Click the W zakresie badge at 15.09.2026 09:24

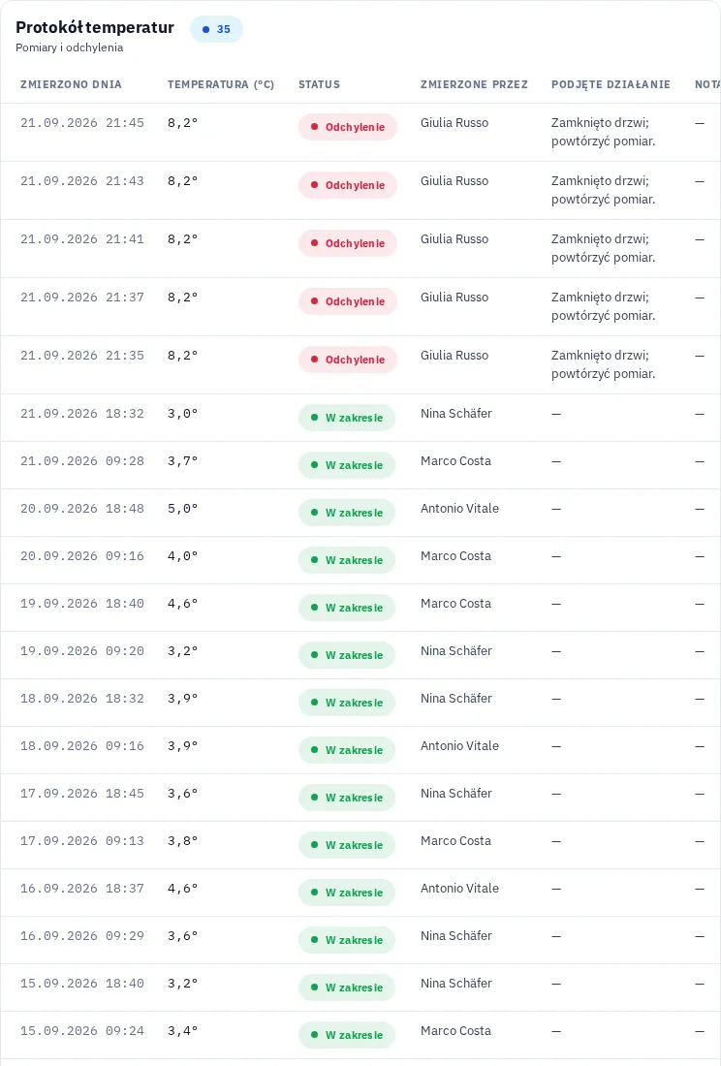click(347, 1035)
